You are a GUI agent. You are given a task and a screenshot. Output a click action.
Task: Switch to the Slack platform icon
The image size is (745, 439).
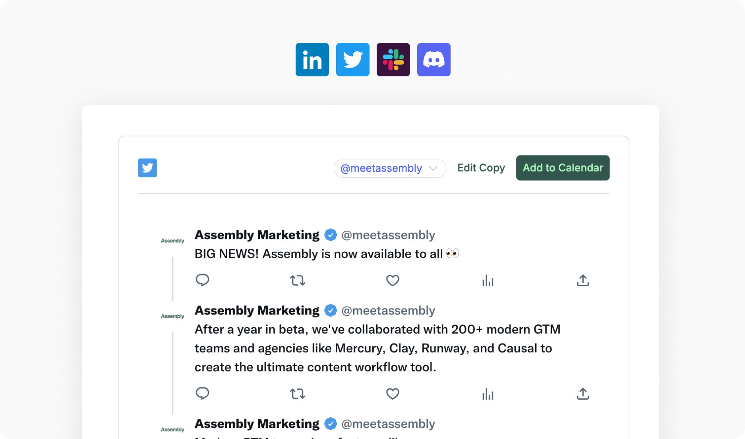393,60
